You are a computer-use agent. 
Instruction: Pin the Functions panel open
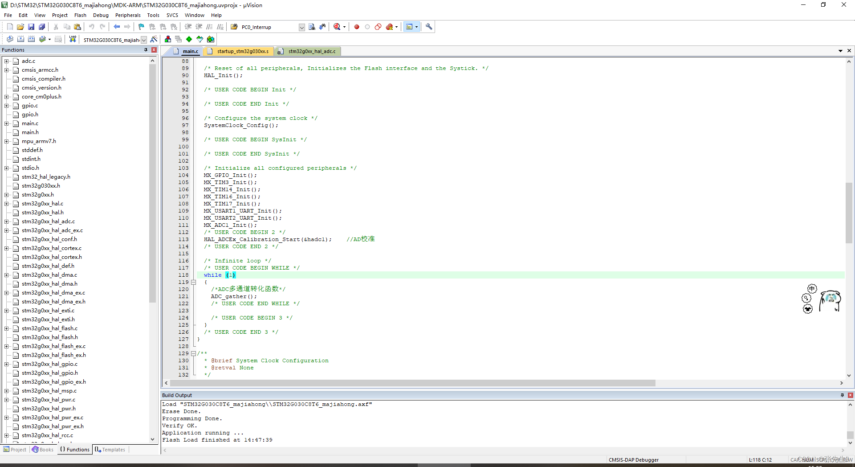[x=145, y=49]
